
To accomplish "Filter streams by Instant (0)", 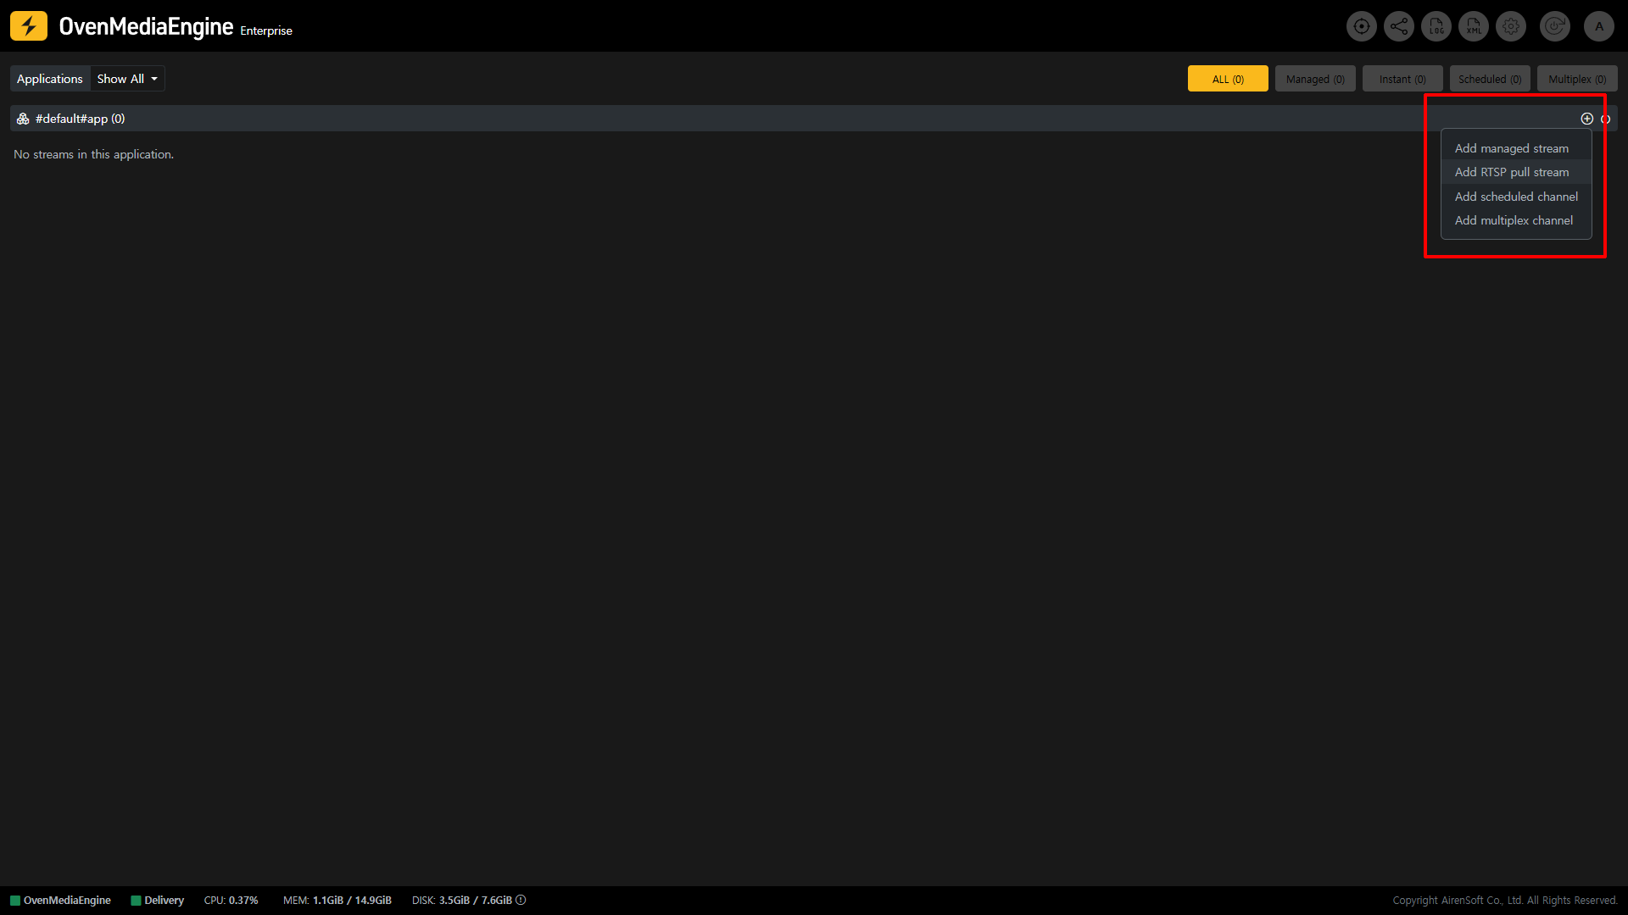I will [x=1402, y=79].
